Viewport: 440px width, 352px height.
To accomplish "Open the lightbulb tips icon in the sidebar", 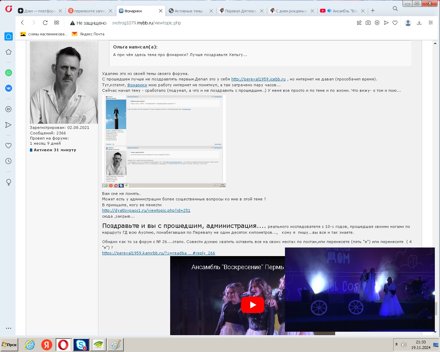I will click(x=9, y=182).
